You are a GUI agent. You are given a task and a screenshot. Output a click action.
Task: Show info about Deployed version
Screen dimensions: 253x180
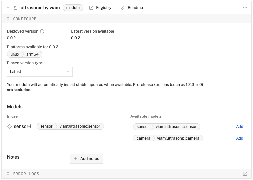[42, 31]
